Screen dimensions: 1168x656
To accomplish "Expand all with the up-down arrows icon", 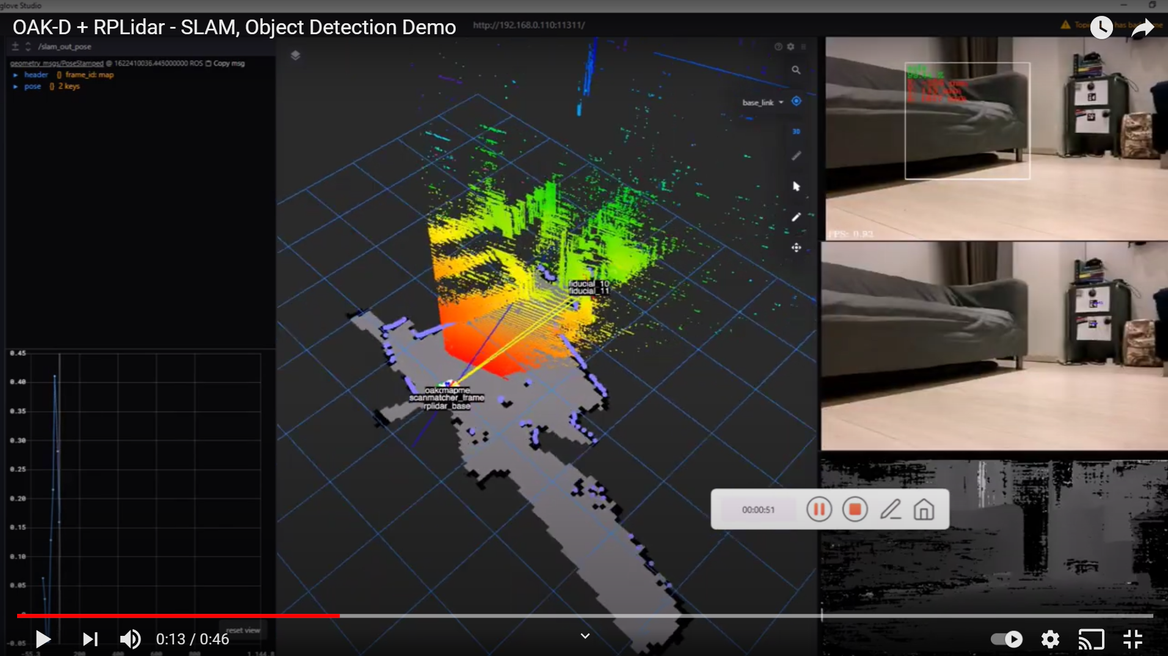I will point(28,46).
